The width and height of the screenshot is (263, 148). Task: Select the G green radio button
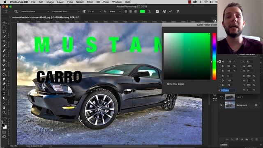coord(220,81)
